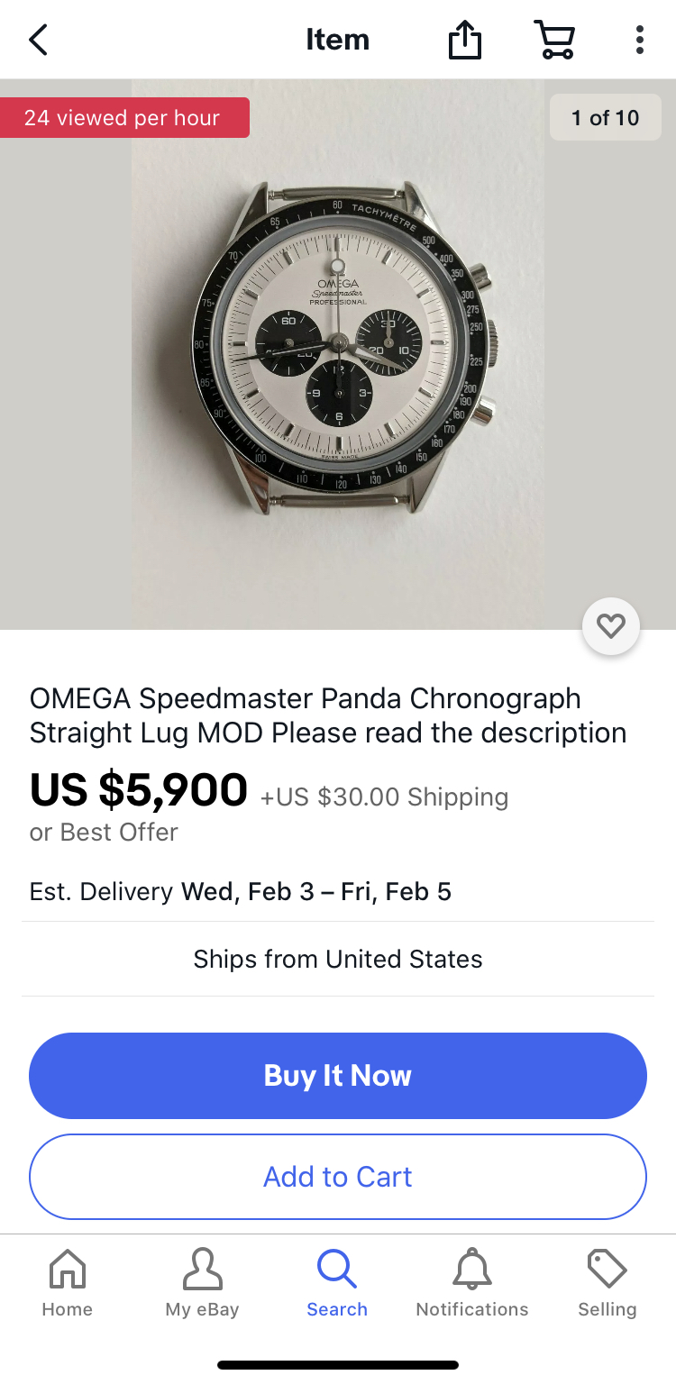Tap the US $5,900 price
The image size is (676, 1384).
(x=139, y=790)
